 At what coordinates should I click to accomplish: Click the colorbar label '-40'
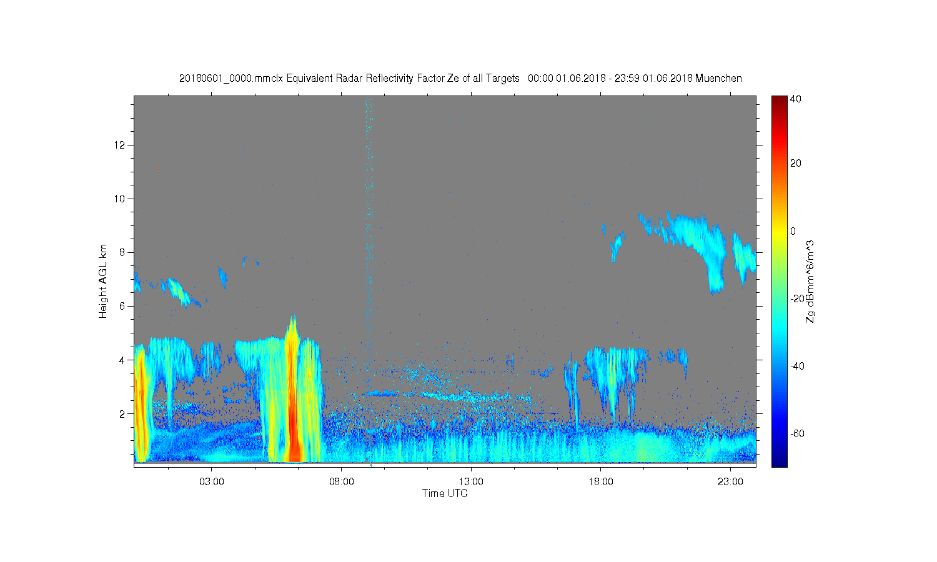click(797, 366)
